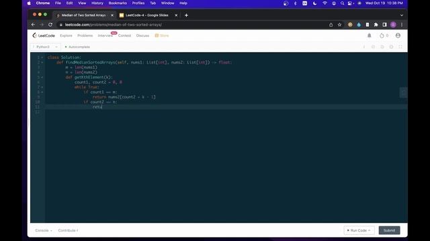Collapse the while True fold arrow
Viewport: 430px width, 241px height.
42,87
